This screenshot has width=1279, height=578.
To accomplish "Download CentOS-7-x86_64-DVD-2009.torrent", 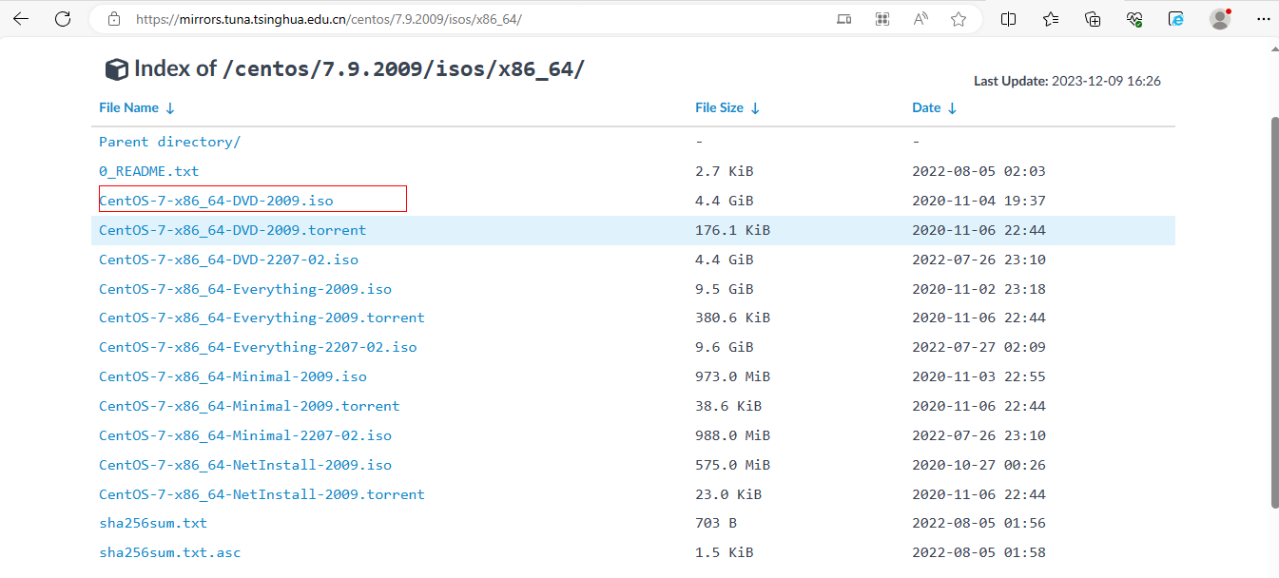I will [232, 230].
